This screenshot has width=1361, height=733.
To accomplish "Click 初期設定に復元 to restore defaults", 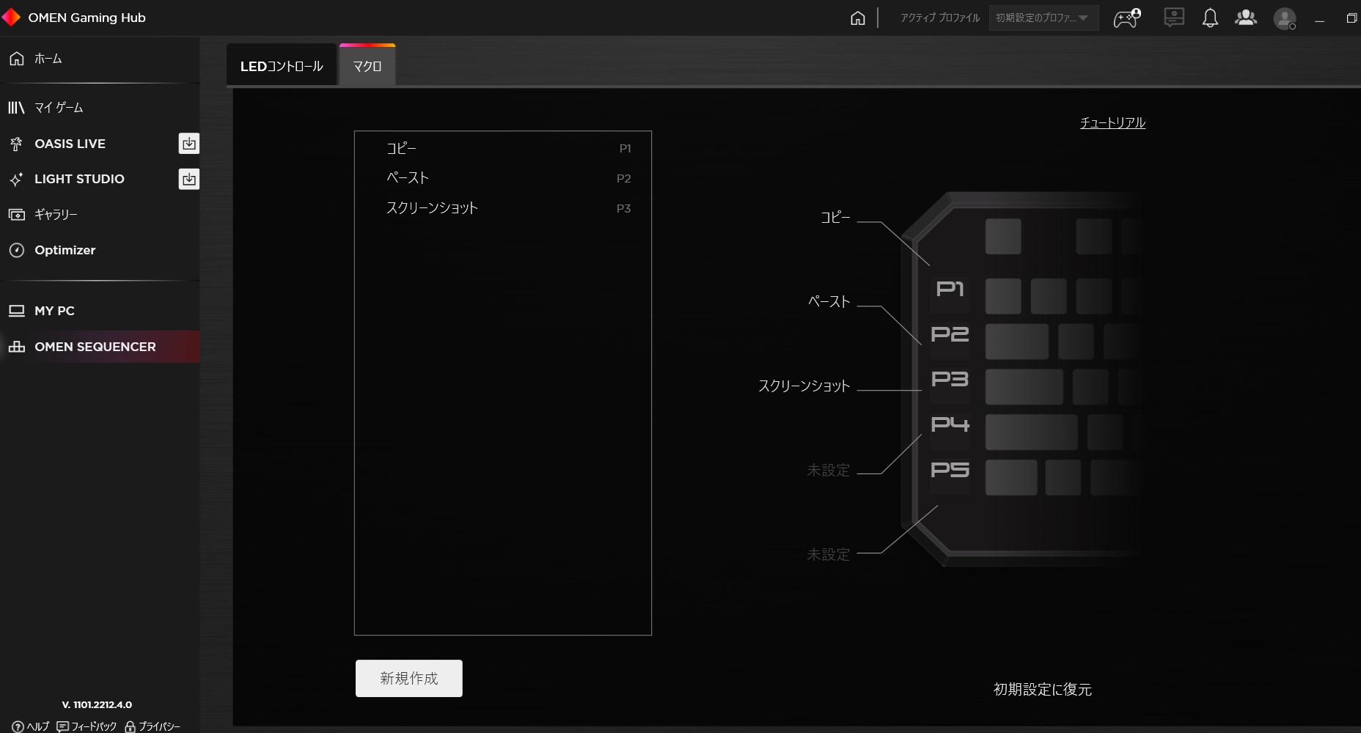I will (x=1042, y=689).
